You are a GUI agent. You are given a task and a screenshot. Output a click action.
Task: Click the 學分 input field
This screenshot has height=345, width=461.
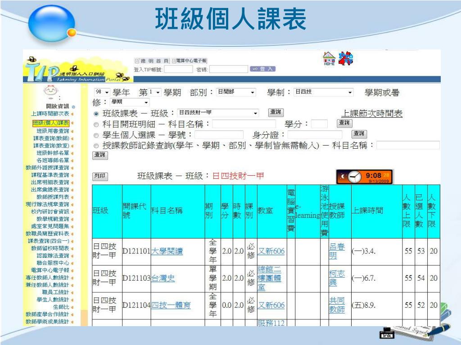pos(319,124)
